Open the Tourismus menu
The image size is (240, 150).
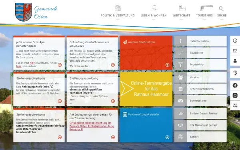[x=204, y=16]
